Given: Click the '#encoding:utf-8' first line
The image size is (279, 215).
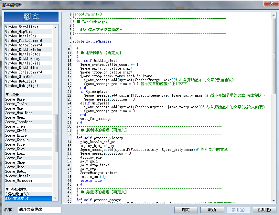Looking at the screenshot, I should pyautogui.click(x=87, y=14).
